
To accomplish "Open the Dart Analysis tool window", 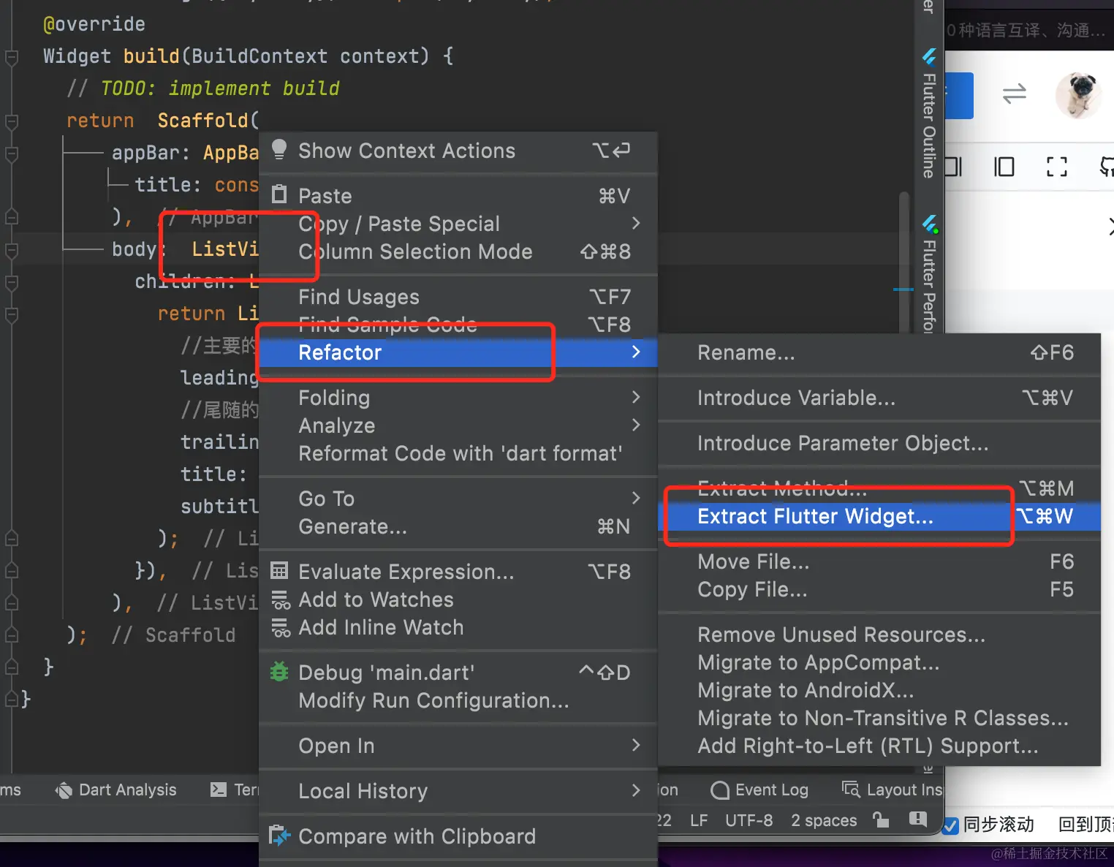I will [116, 790].
